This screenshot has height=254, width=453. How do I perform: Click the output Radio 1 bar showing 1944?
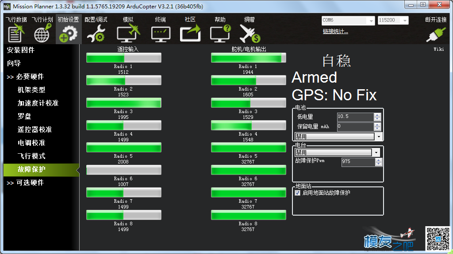[249, 58]
